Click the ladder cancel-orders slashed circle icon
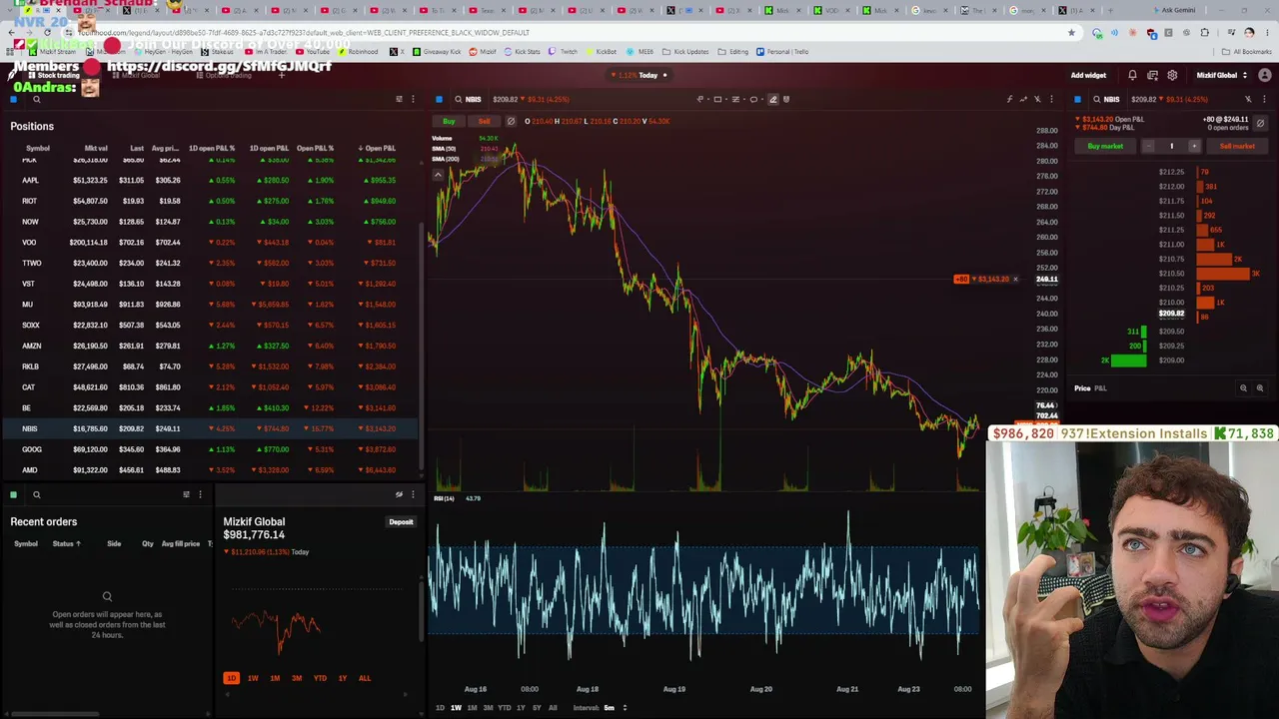Image resolution: width=1279 pixels, height=719 pixels. pyautogui.click(x=1260, y=123)
